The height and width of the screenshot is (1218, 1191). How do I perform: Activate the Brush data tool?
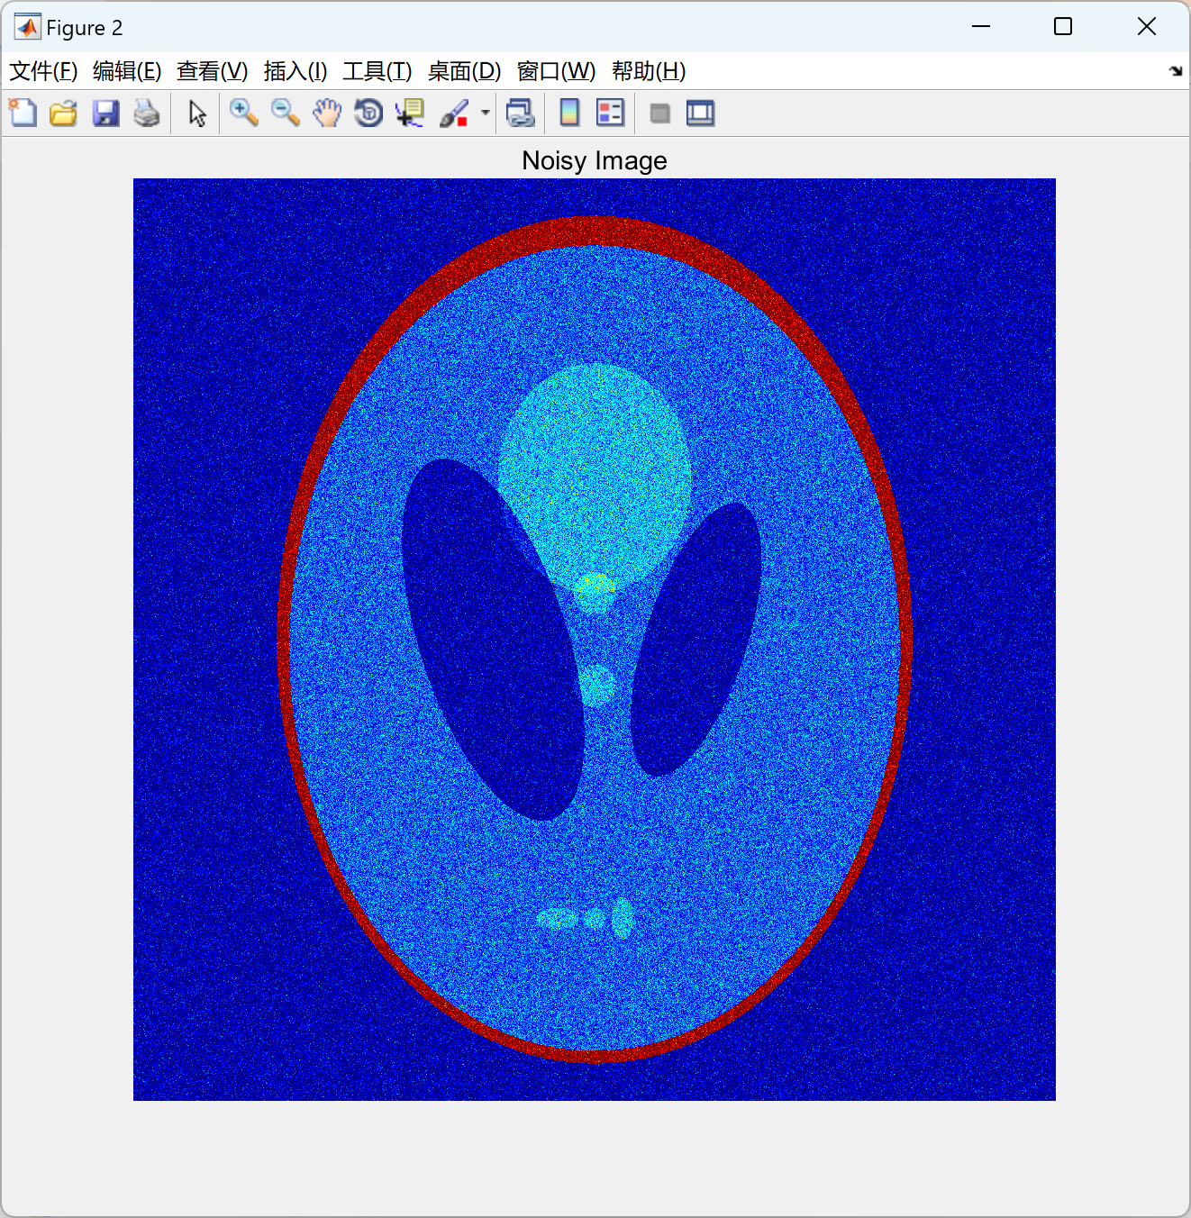(x=454, y=114)
